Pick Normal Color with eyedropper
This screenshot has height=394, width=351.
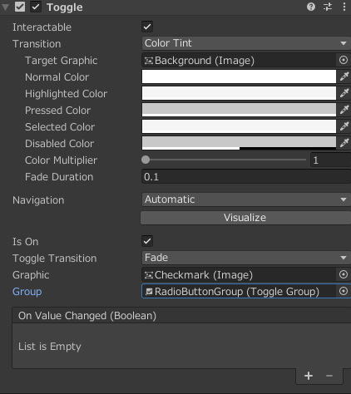pos(344,76)
